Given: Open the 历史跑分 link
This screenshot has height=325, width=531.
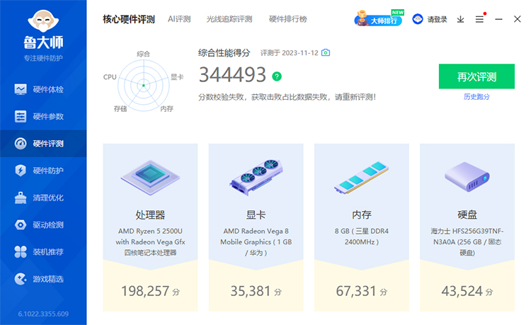Looking at the screenshot, I should click(x=476, y=97).
